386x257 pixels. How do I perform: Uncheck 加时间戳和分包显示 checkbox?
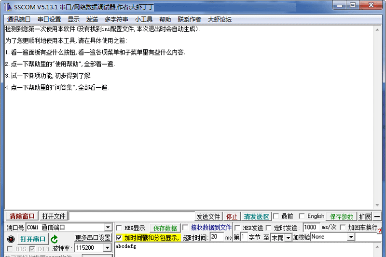[119, 238]
